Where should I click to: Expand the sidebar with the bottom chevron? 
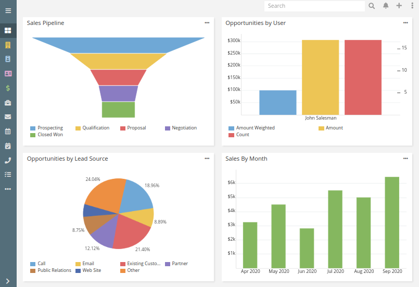(x=8, y=281)
